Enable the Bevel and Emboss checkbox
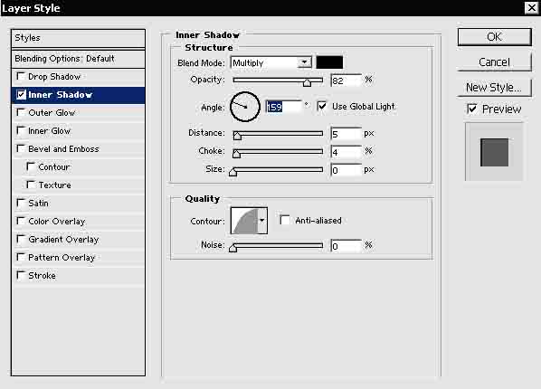The image size is (541, 389). click(21, 148)
